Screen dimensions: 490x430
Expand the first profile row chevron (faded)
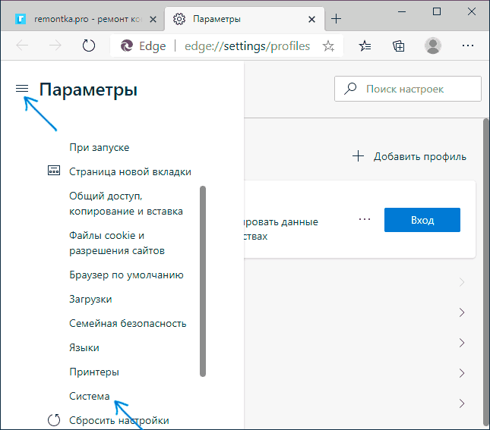[462, 282]
